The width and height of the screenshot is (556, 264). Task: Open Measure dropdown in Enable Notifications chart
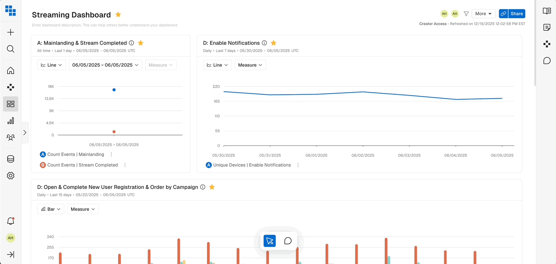pyautogui.click(x=250, y=65)
